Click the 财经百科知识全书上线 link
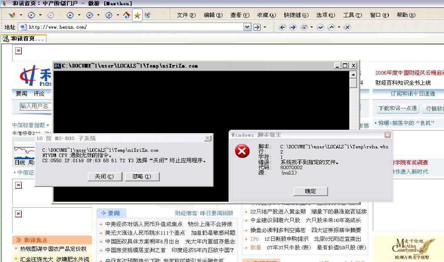The width and height of the screenshot is (444, 262). (x=403, y=82)
